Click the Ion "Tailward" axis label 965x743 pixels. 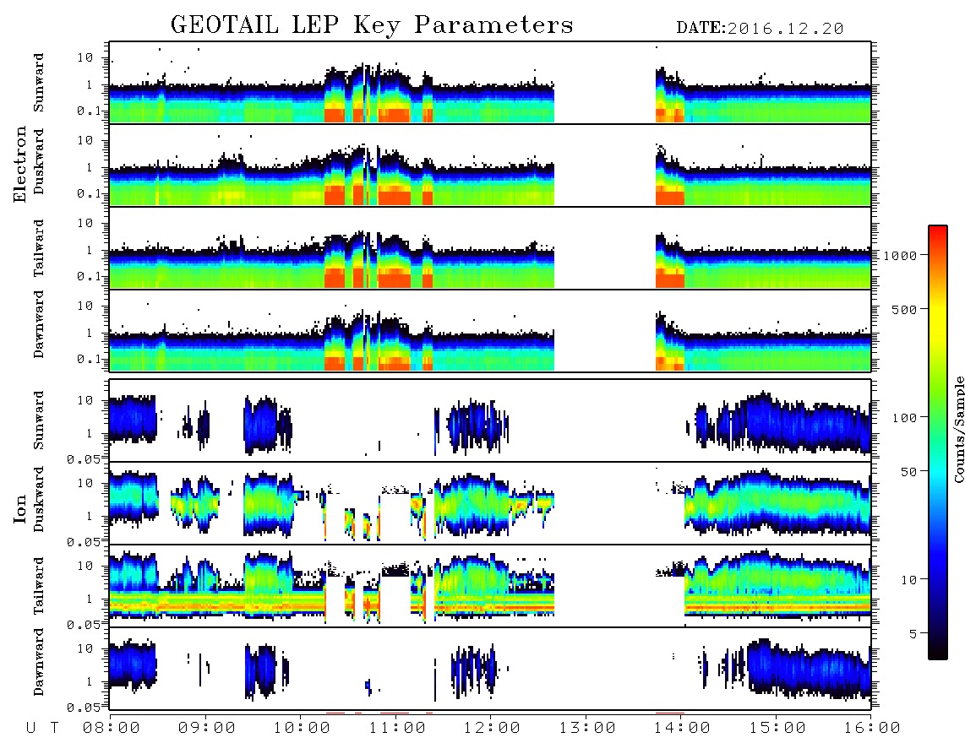(x=38, y=586)
